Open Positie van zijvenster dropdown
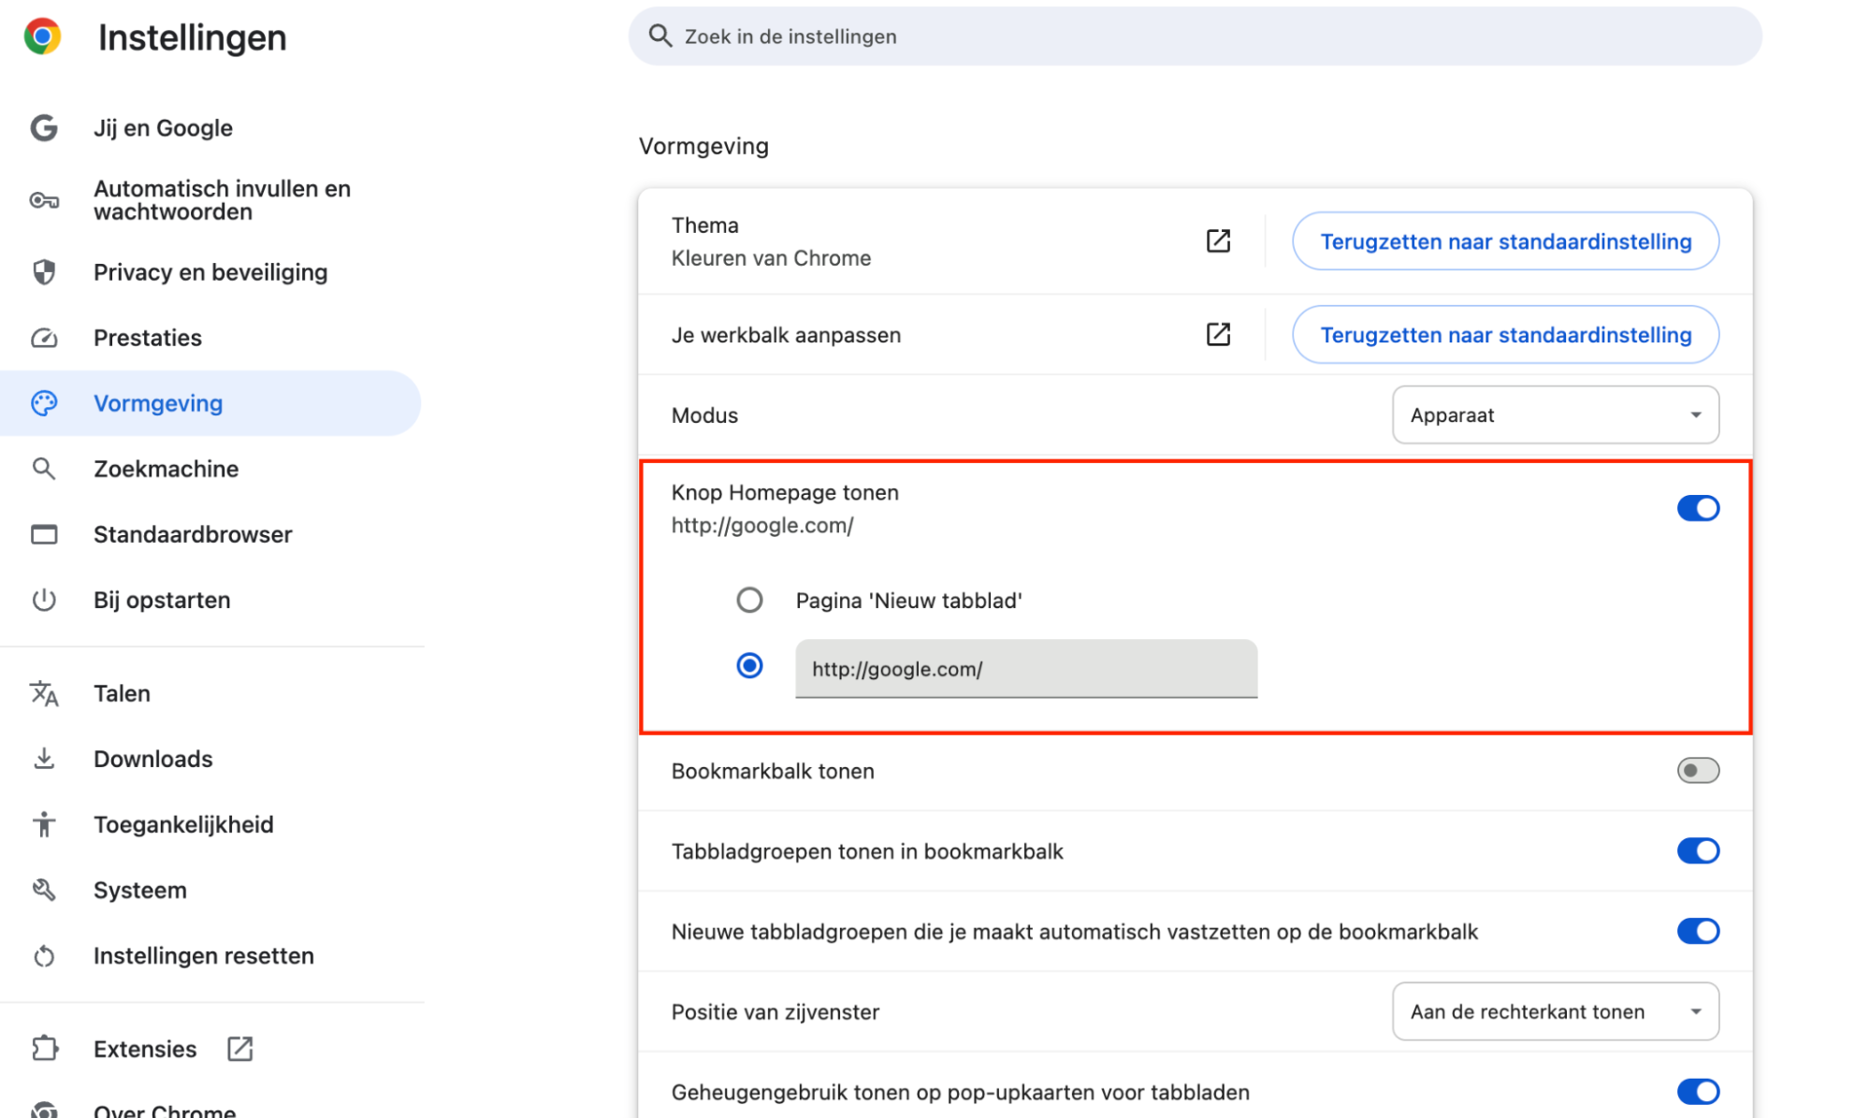 click(x=1555, y=1011)
